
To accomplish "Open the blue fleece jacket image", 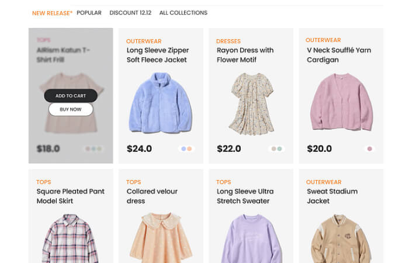I will tap(160, 103).
